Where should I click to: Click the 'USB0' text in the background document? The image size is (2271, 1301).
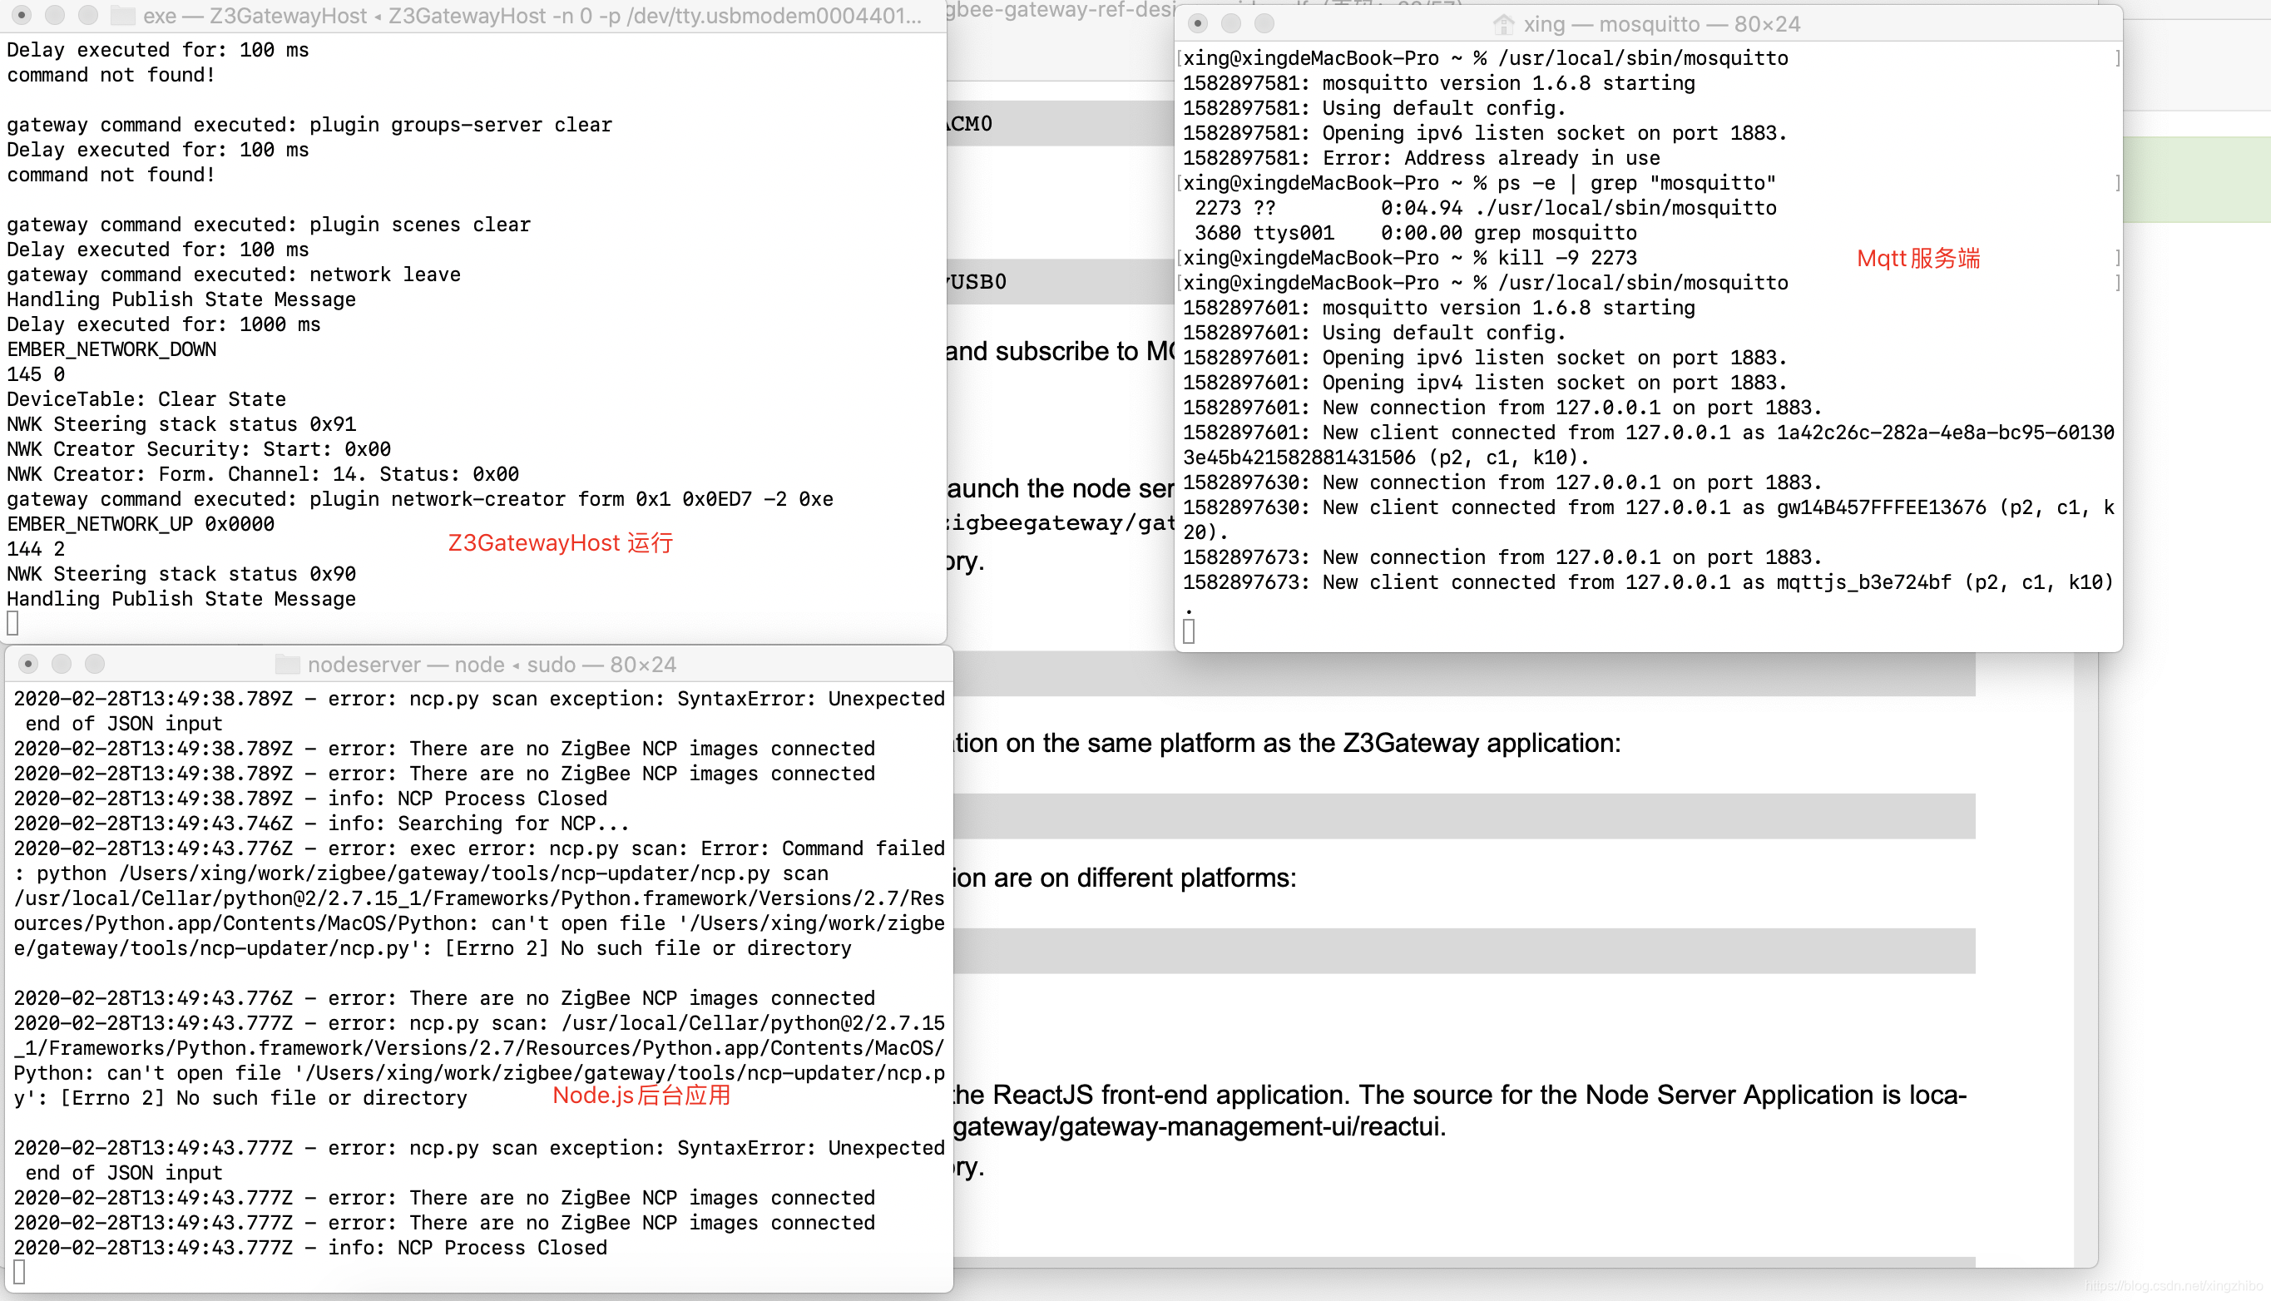[x=977, y=282]
